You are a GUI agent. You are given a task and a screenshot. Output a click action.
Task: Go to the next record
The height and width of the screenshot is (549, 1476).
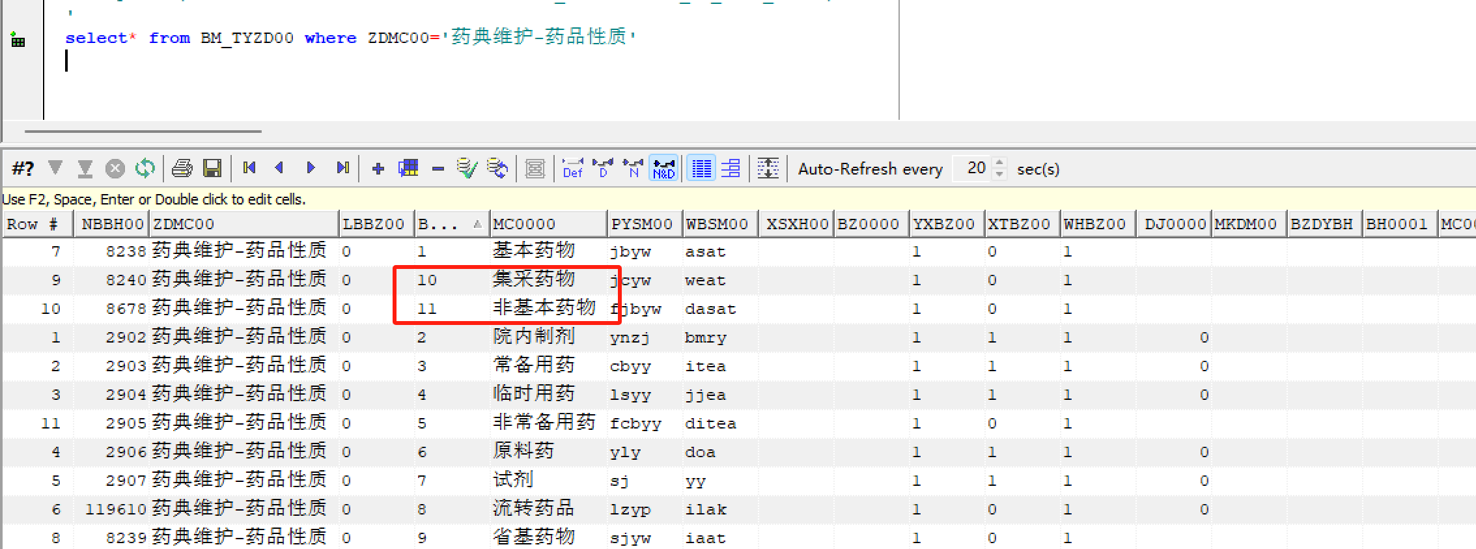[311, 168]
